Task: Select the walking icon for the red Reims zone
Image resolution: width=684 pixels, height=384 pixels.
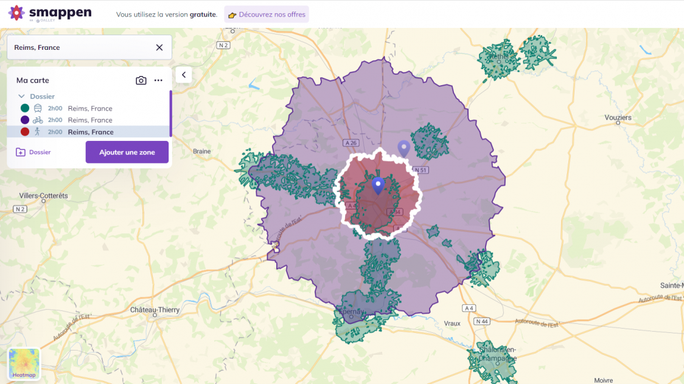Action: tap(38, 132)
